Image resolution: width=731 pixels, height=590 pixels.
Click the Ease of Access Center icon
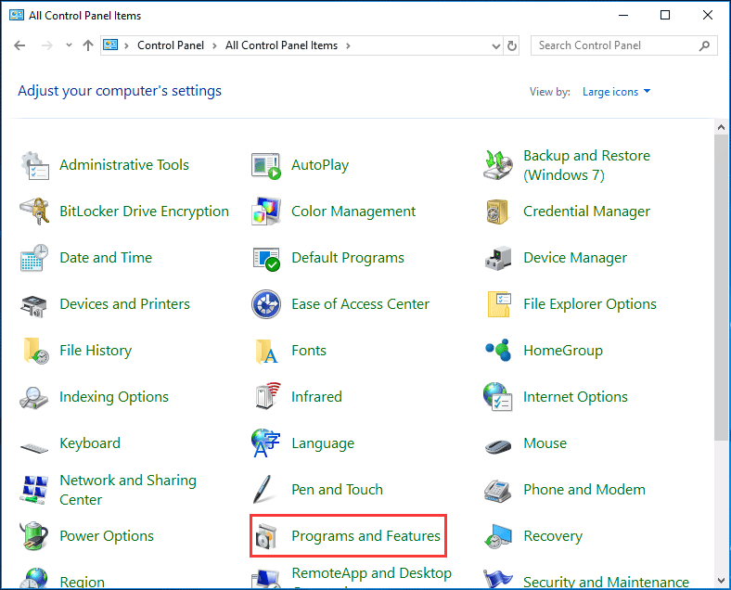(266, 304)
